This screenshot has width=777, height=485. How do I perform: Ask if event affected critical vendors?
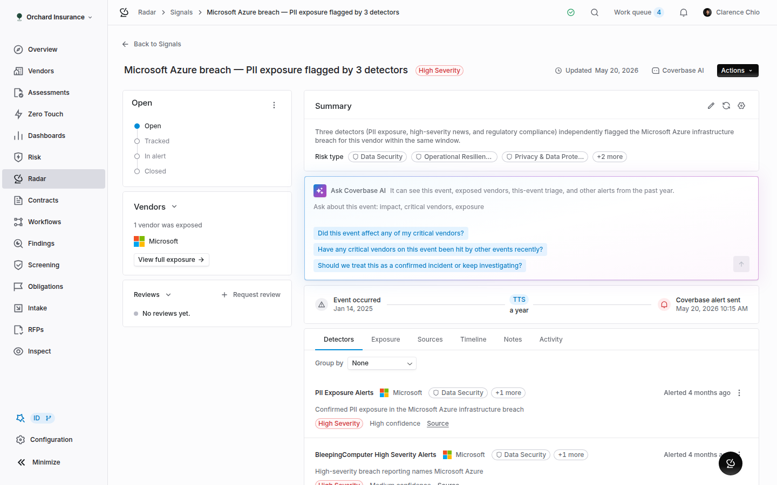point(391,233)
